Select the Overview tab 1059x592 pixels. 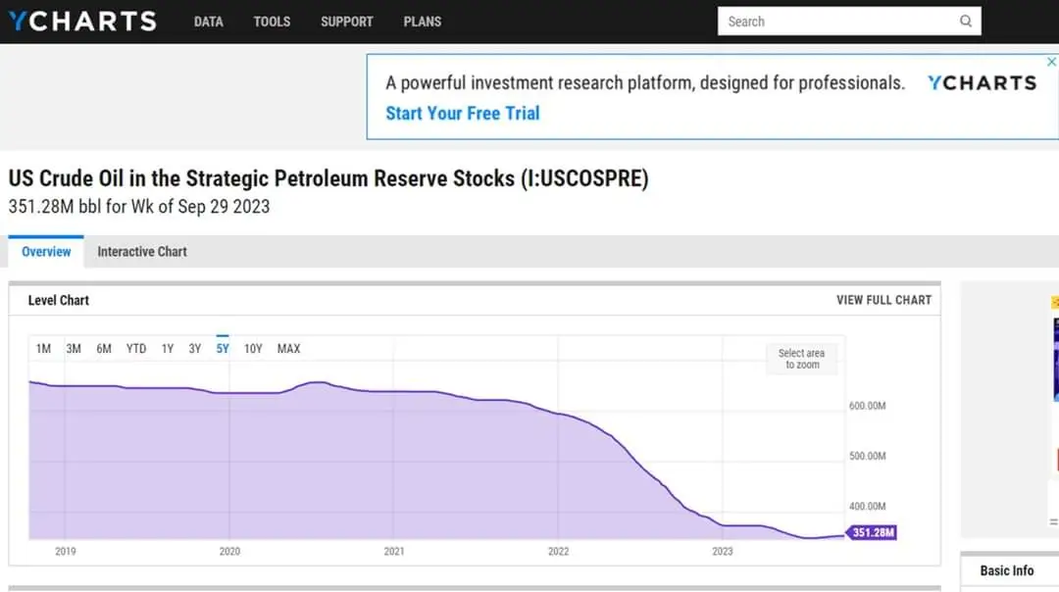pyautogui.click(x=46, y=252)
